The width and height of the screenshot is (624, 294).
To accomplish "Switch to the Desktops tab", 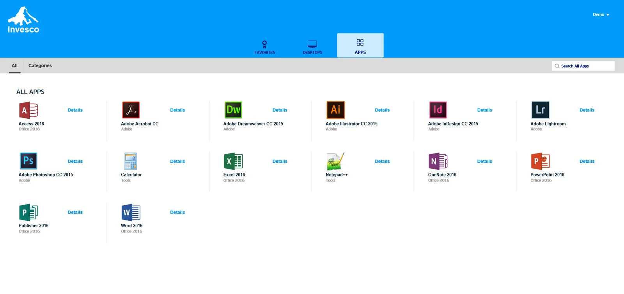I will [312, 47].
